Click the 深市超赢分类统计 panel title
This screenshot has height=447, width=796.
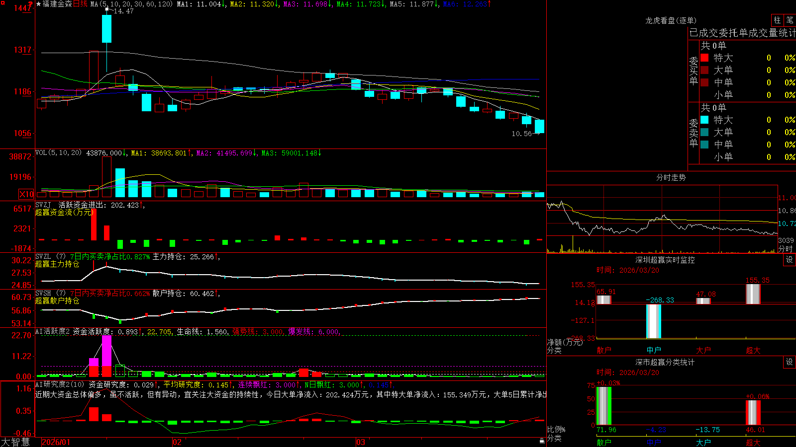665,362
